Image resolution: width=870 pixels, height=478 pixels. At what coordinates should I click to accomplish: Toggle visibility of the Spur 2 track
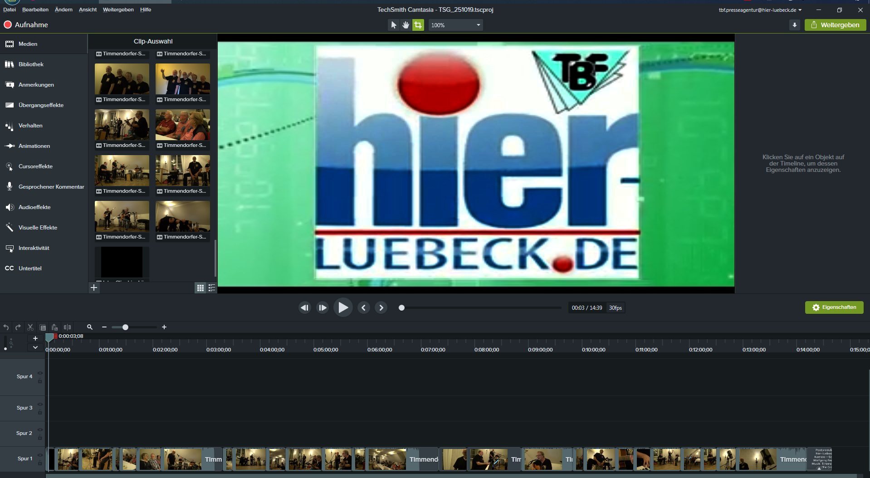40,430
